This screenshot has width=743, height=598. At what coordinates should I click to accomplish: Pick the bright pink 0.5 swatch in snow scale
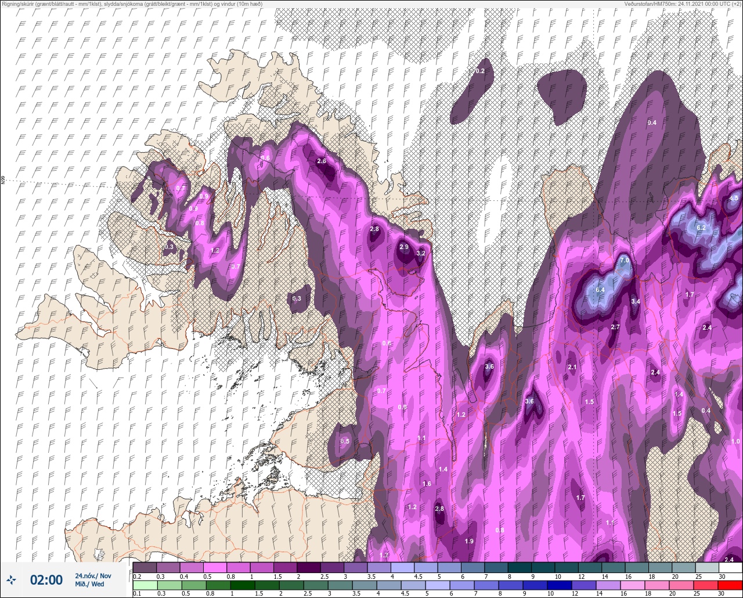215,567
